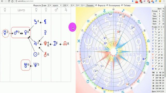Viewport: 166px width, 93px height.
Task: Click the Moon marker in cosmogram
Action: coord(132,28)
